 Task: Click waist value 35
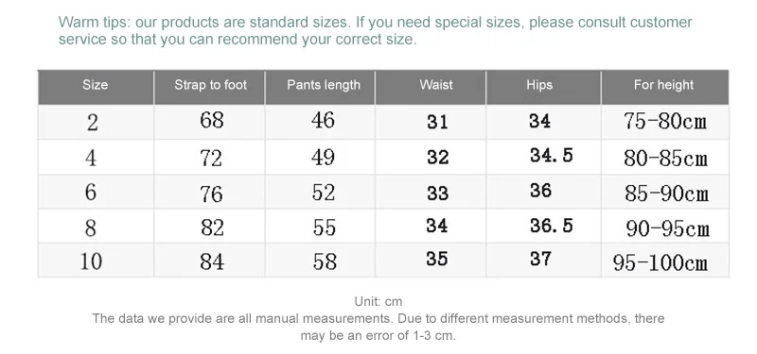click(437, 259)
